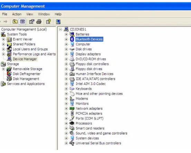Viewport: 191px width, 153px height.
Task: Select IDE ATA/ATAPI controllers label
Action: pyautogui.click(x=95, y=79)
